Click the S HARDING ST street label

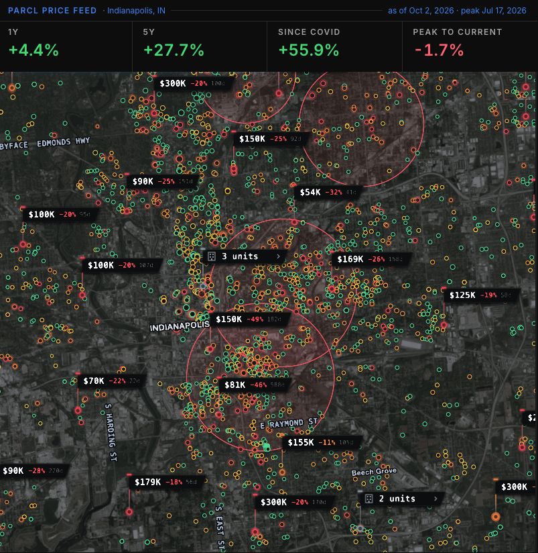[x=111, y=432]
